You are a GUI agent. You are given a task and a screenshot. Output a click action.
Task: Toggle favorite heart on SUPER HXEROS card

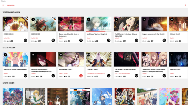(x=25, y=40)
